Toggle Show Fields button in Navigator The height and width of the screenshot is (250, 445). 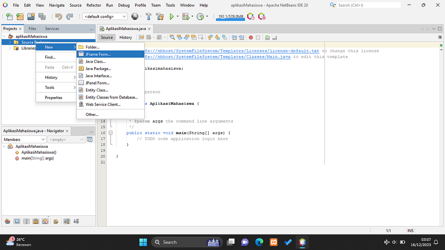[x=17, y=221]
